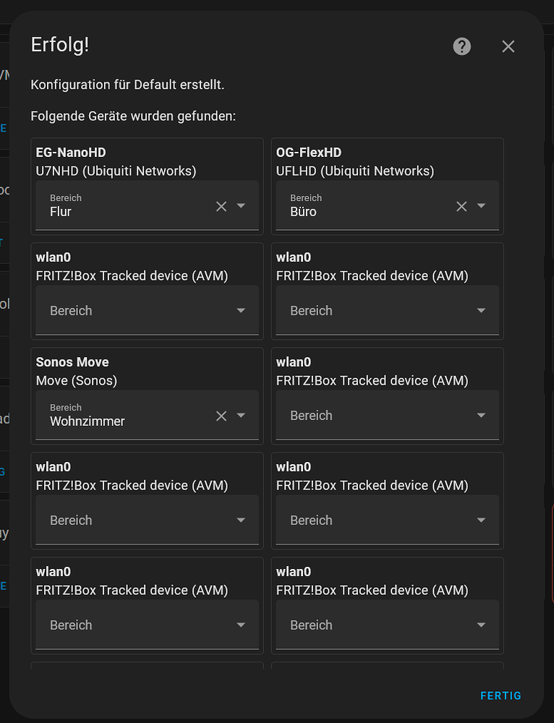554x723 pixels.
Task: Expand Bereich dropdown on second-row right wlan0
Action: [481, 310]
